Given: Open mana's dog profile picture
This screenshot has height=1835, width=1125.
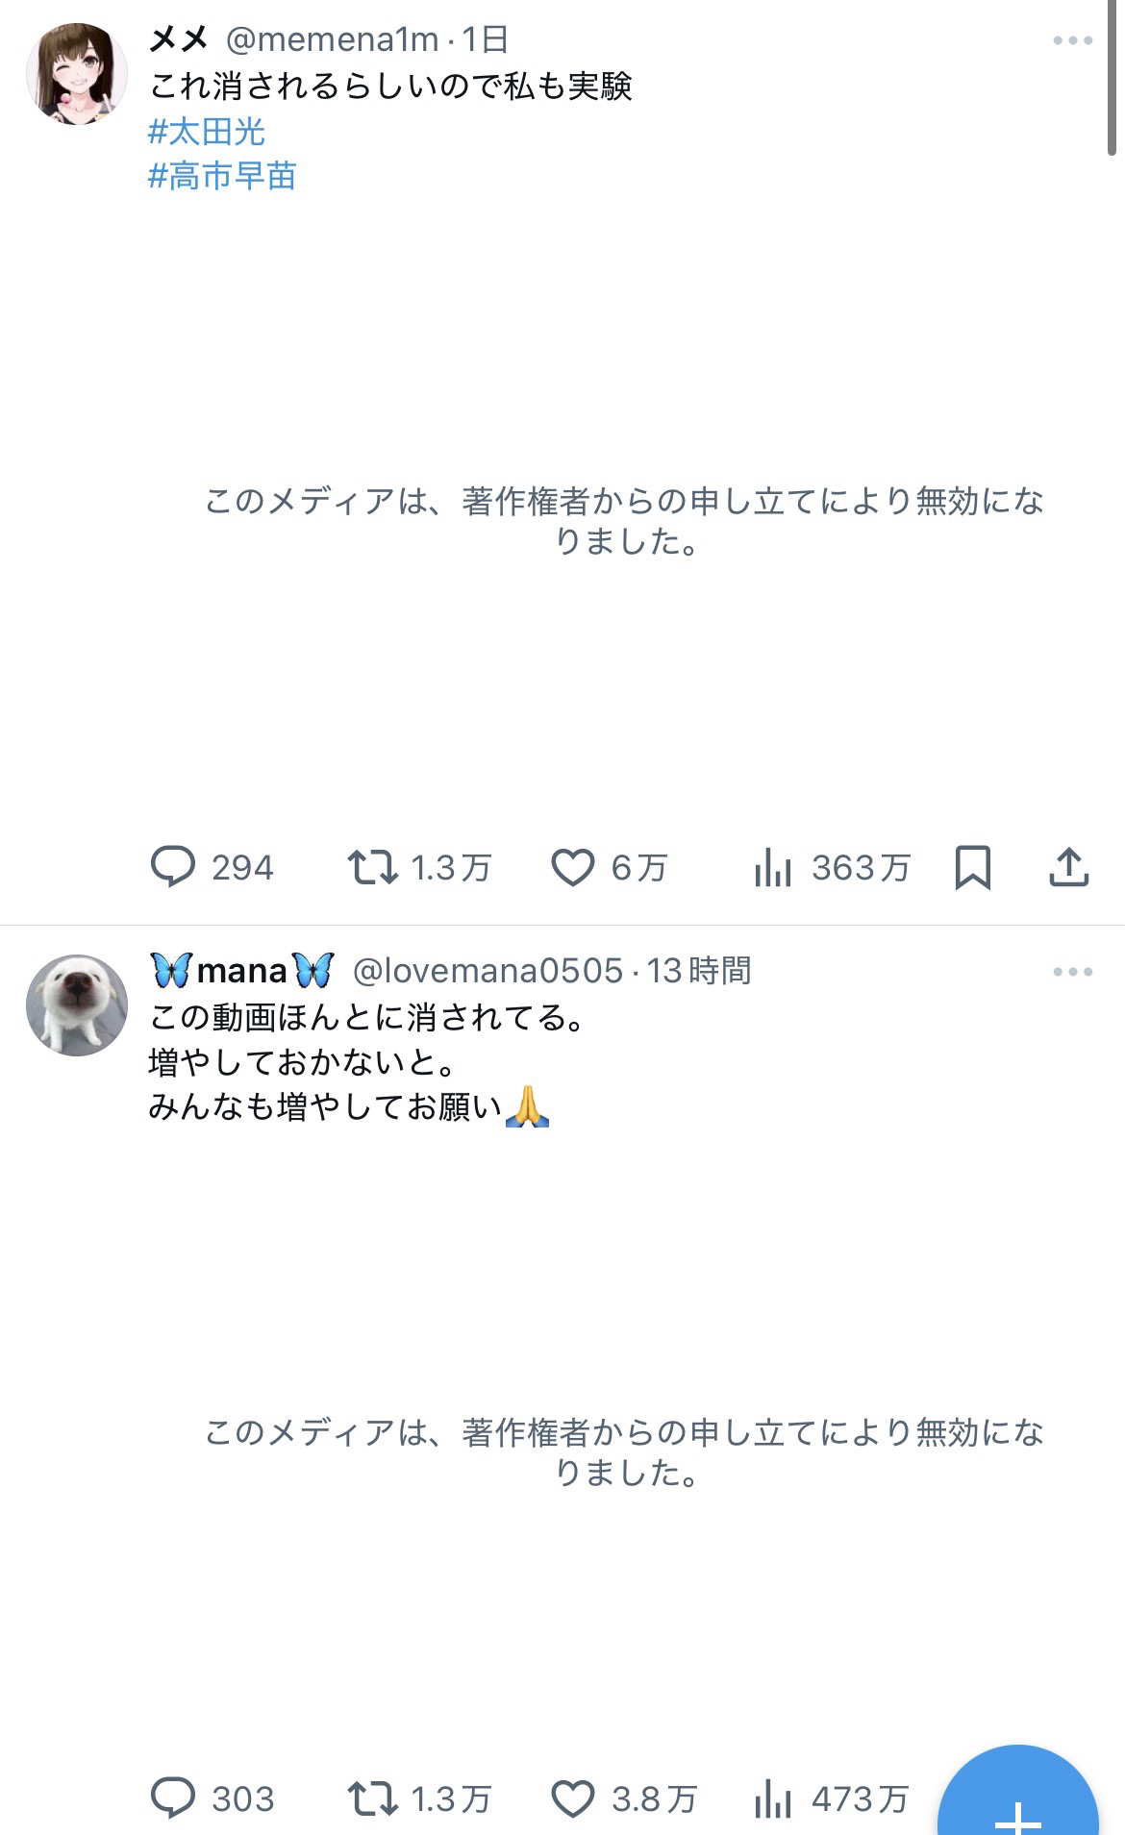Looking at the screenshot, I should (77, 1004).
